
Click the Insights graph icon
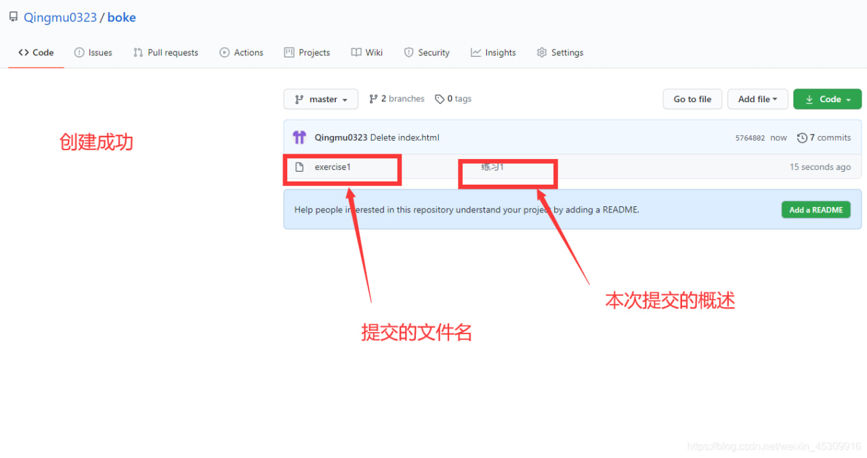pos(476,52)
